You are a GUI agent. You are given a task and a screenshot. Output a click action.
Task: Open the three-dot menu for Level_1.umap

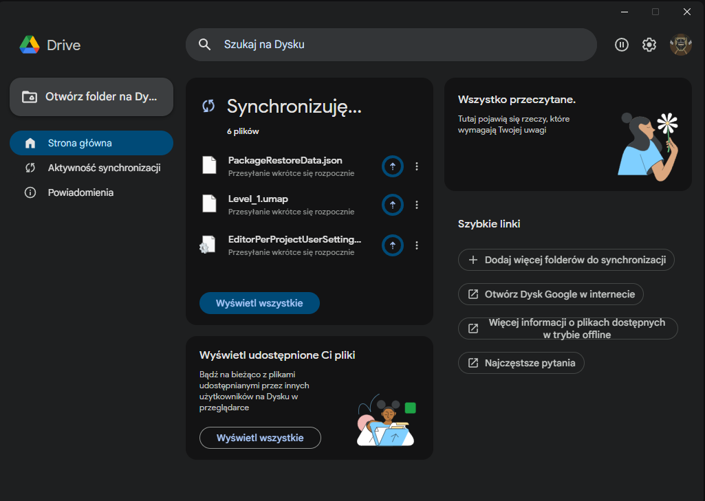pos(417,205)
